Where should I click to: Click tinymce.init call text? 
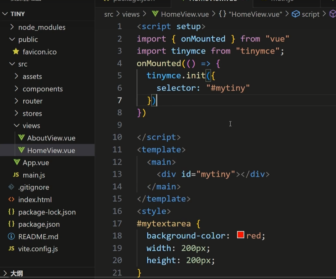click(176, 75)
